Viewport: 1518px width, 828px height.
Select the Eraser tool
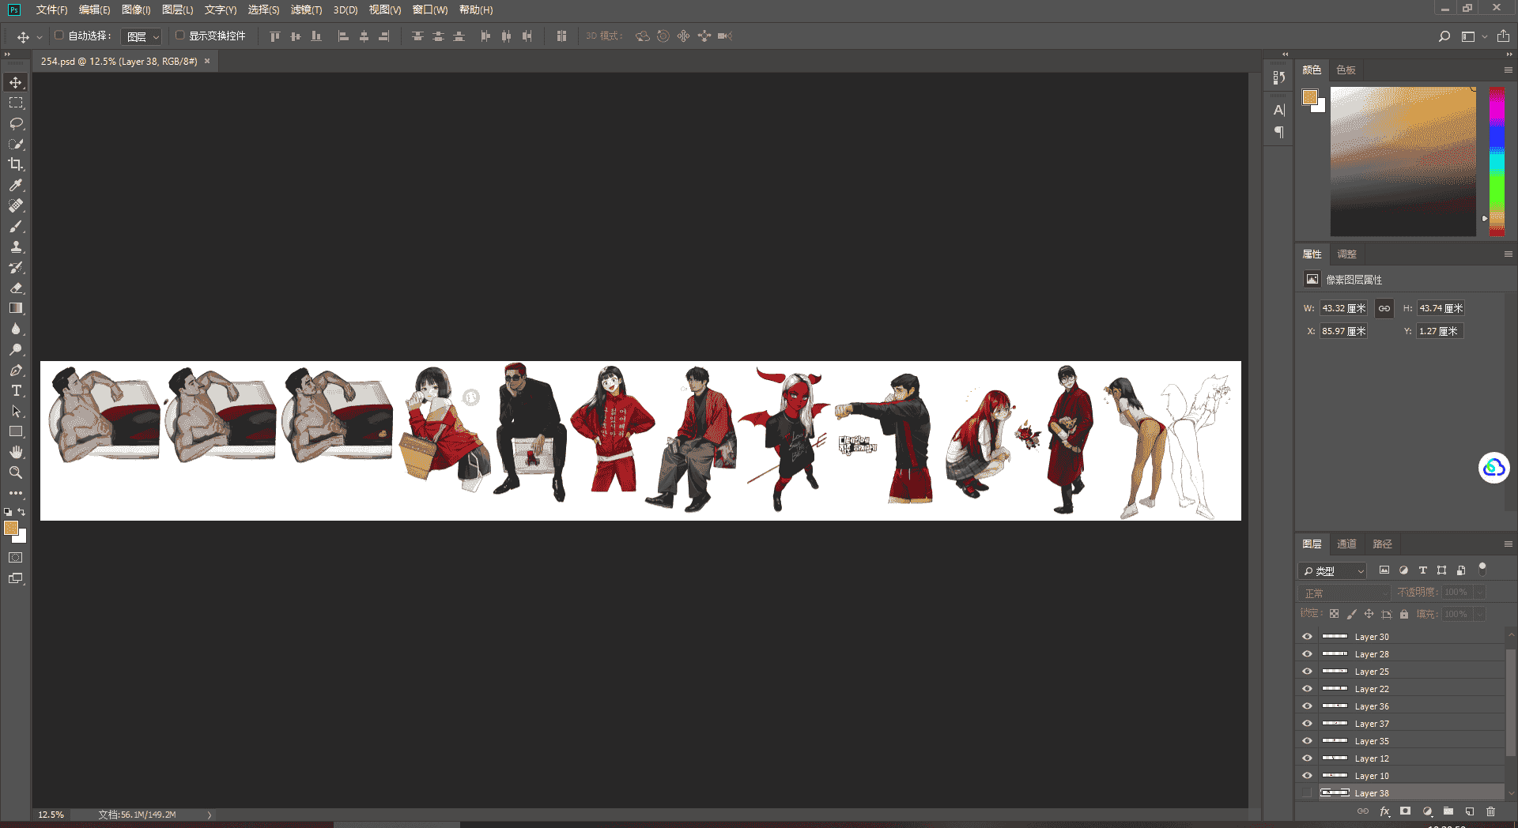(x=16, y=288)
